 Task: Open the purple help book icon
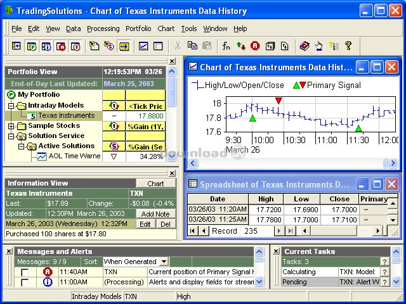point(304,46)
